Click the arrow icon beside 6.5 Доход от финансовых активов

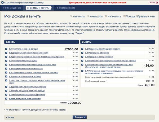(6, 76)
